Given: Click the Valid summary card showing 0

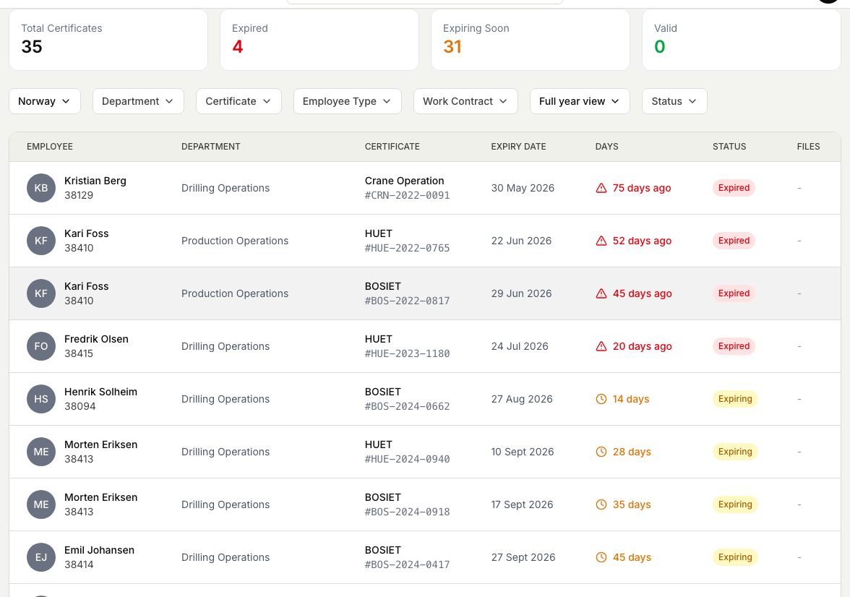Looking at the screenshot, I should click(x=741, y=40).
